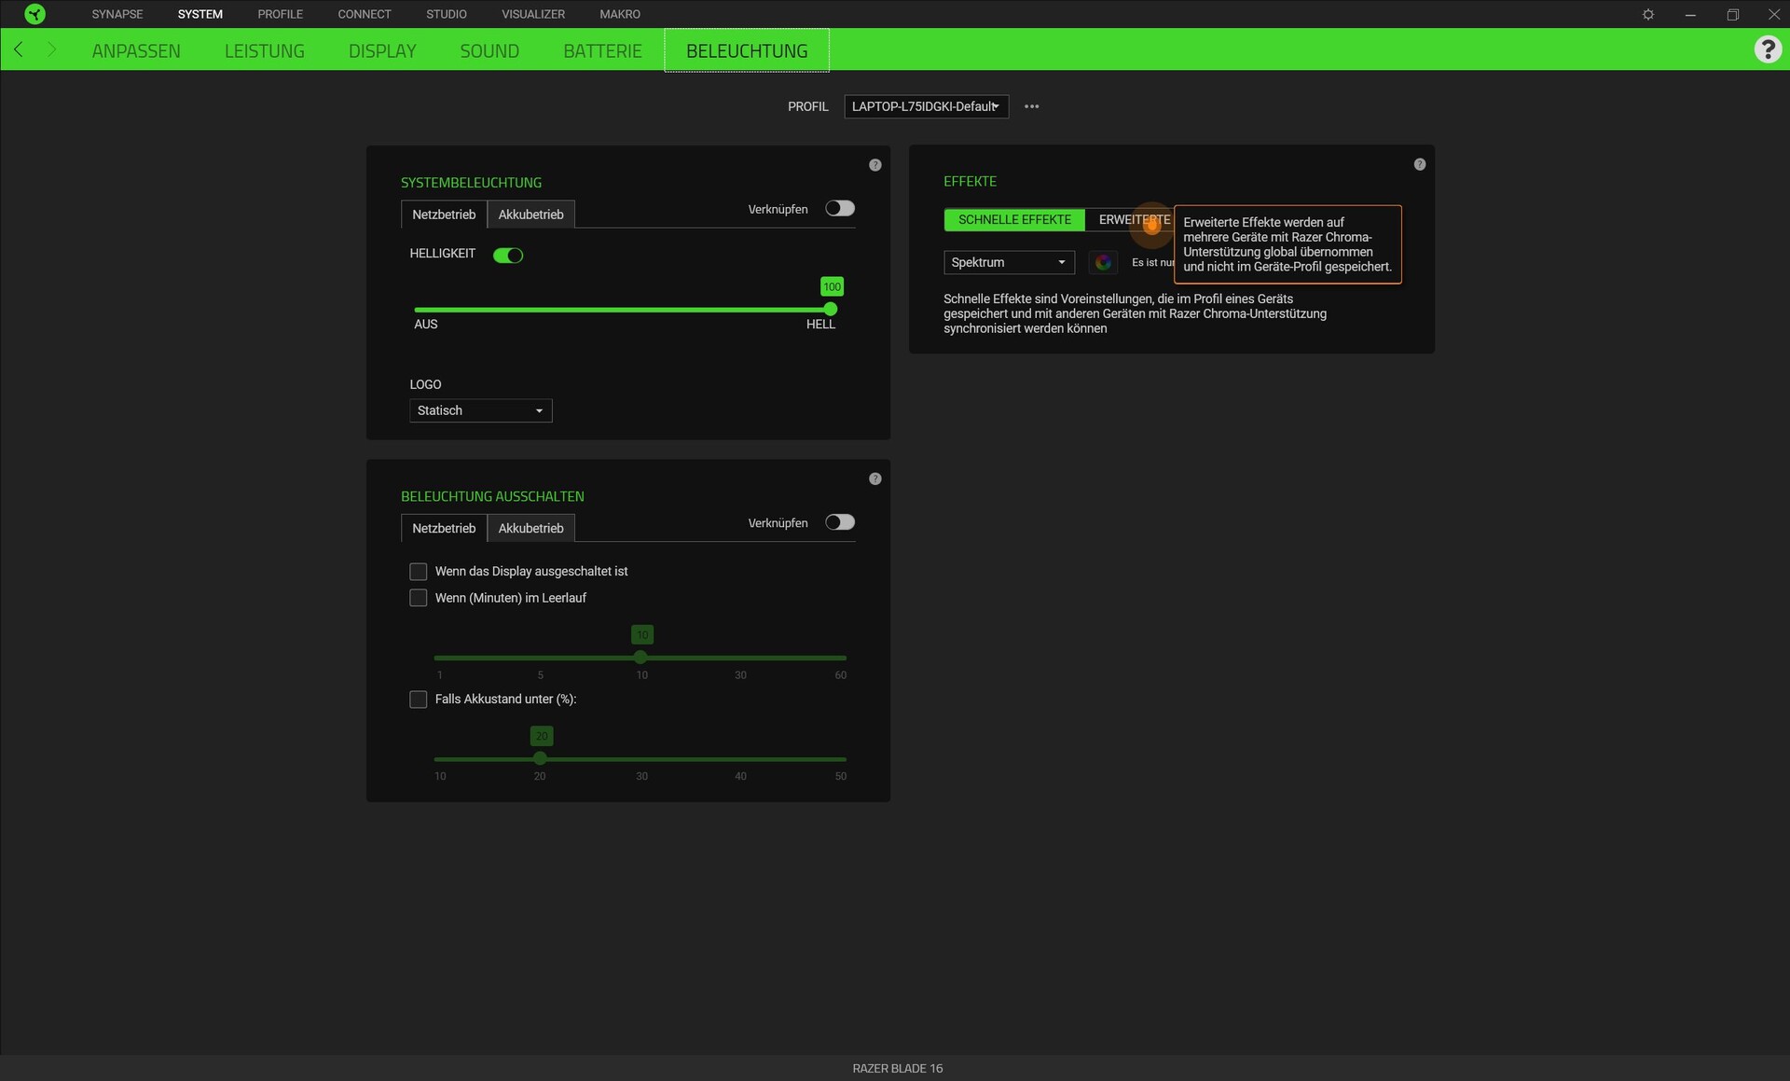Check 'Wenn das Display ausgeschaltet ist'

419,572
